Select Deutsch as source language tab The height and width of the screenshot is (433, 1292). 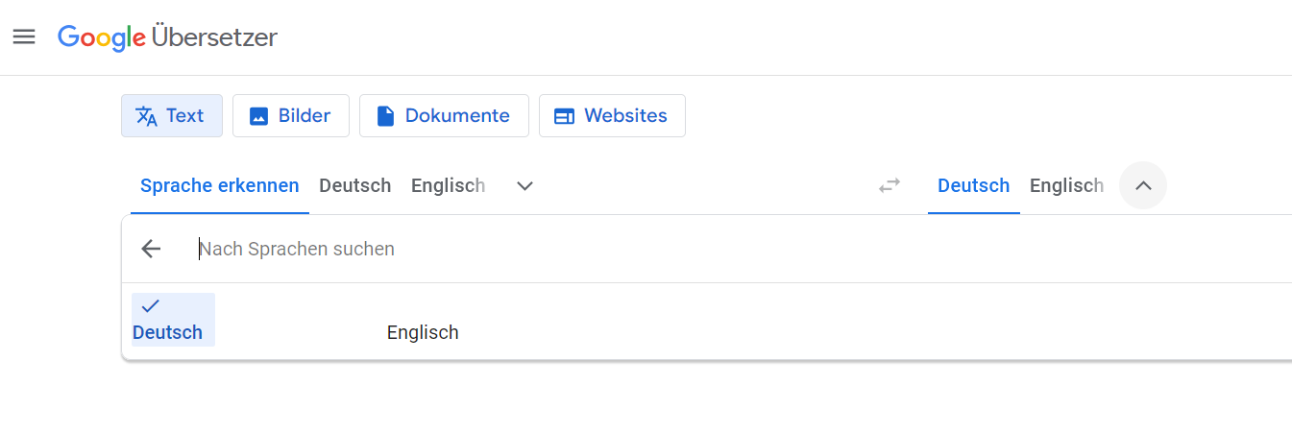tap(354, 185)
